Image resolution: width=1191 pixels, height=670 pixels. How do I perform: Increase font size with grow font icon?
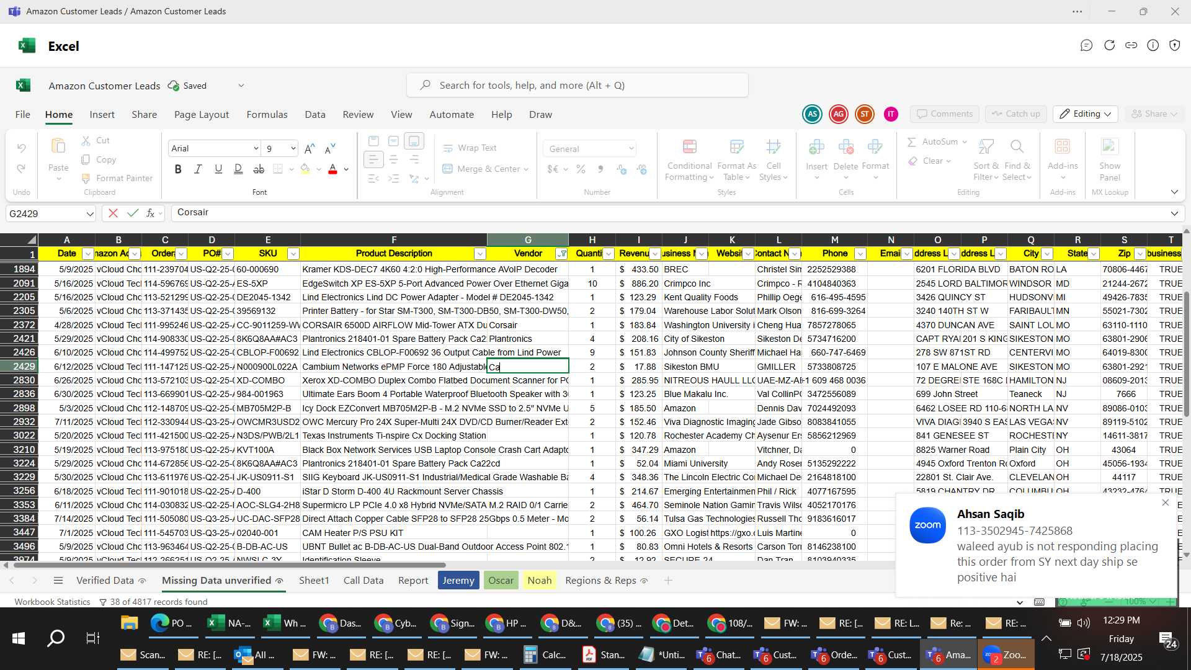pyautogui.click(x=310, y=148)
